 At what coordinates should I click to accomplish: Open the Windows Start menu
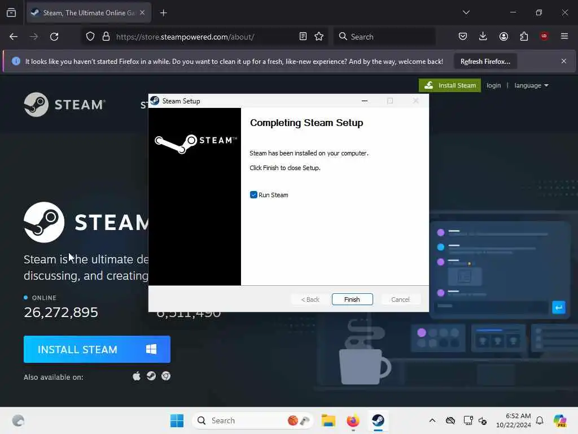(x=177, y=420)
